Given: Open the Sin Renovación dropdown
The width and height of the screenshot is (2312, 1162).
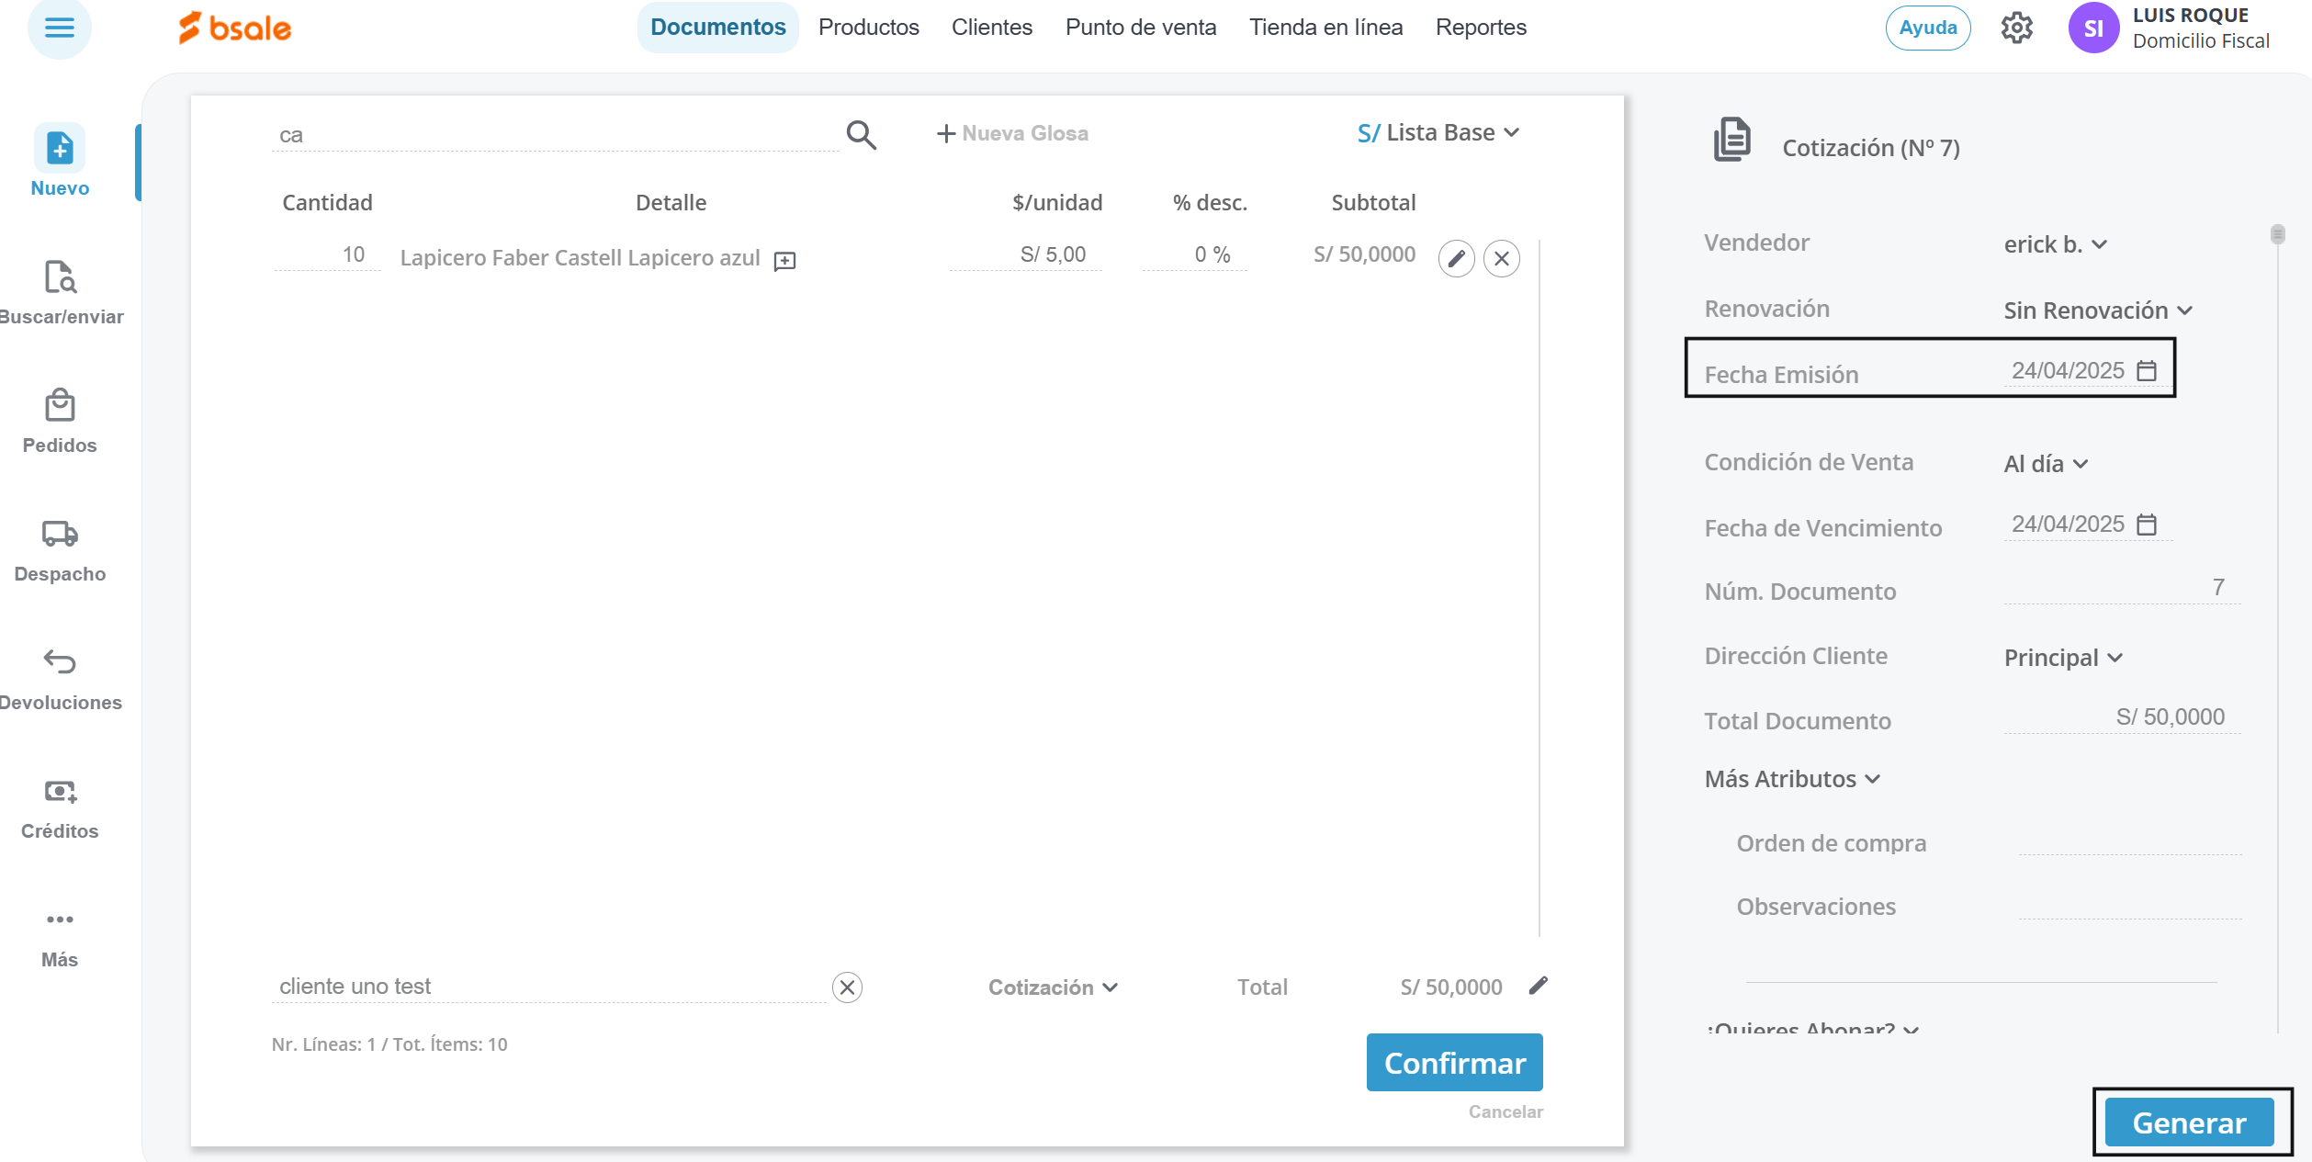Looking at the screenshot, I should click(x=2097, y=310).
